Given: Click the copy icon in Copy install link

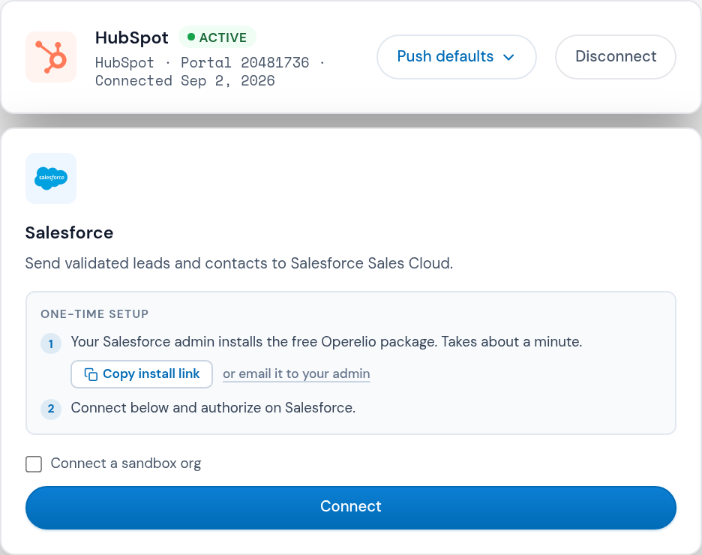Looking at the screenshot, I should pos(91,374).
